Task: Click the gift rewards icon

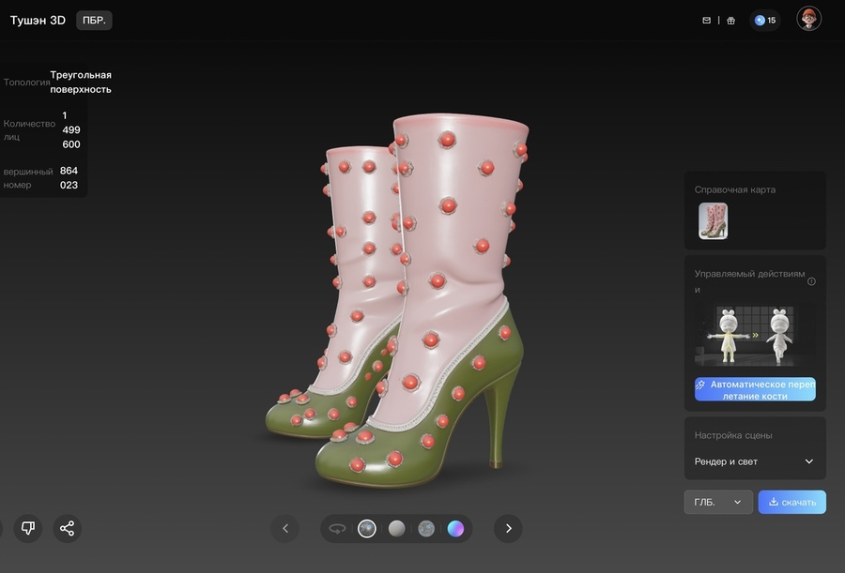Action: (731, 20)
